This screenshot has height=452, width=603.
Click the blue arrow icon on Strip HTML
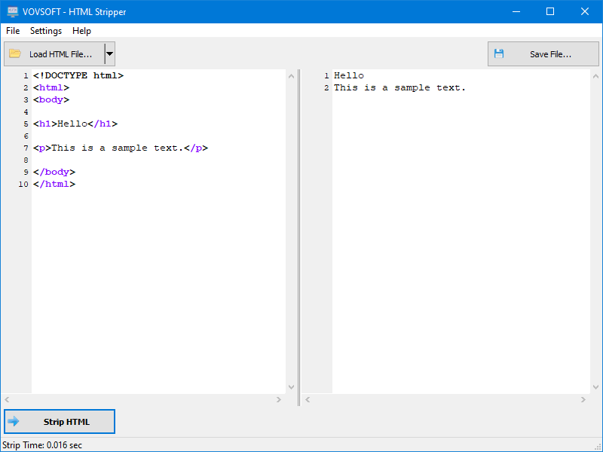click(13, 421)
